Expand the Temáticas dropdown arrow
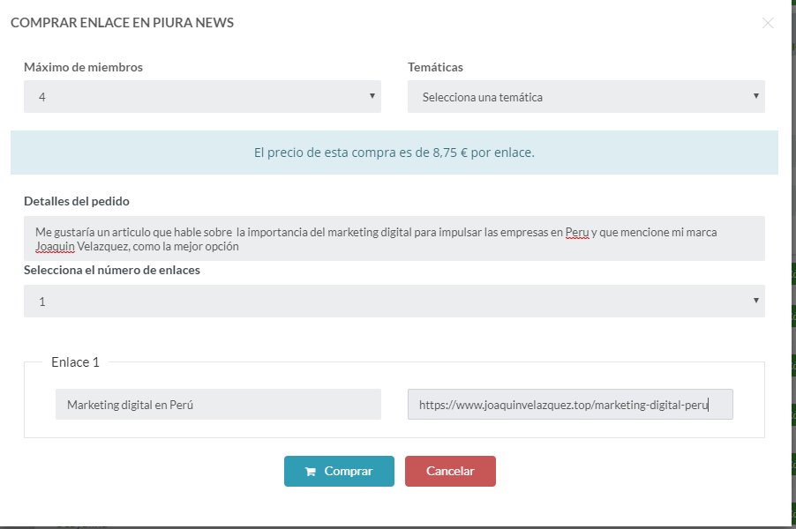 pyautogui.click(x=756, y=97)
